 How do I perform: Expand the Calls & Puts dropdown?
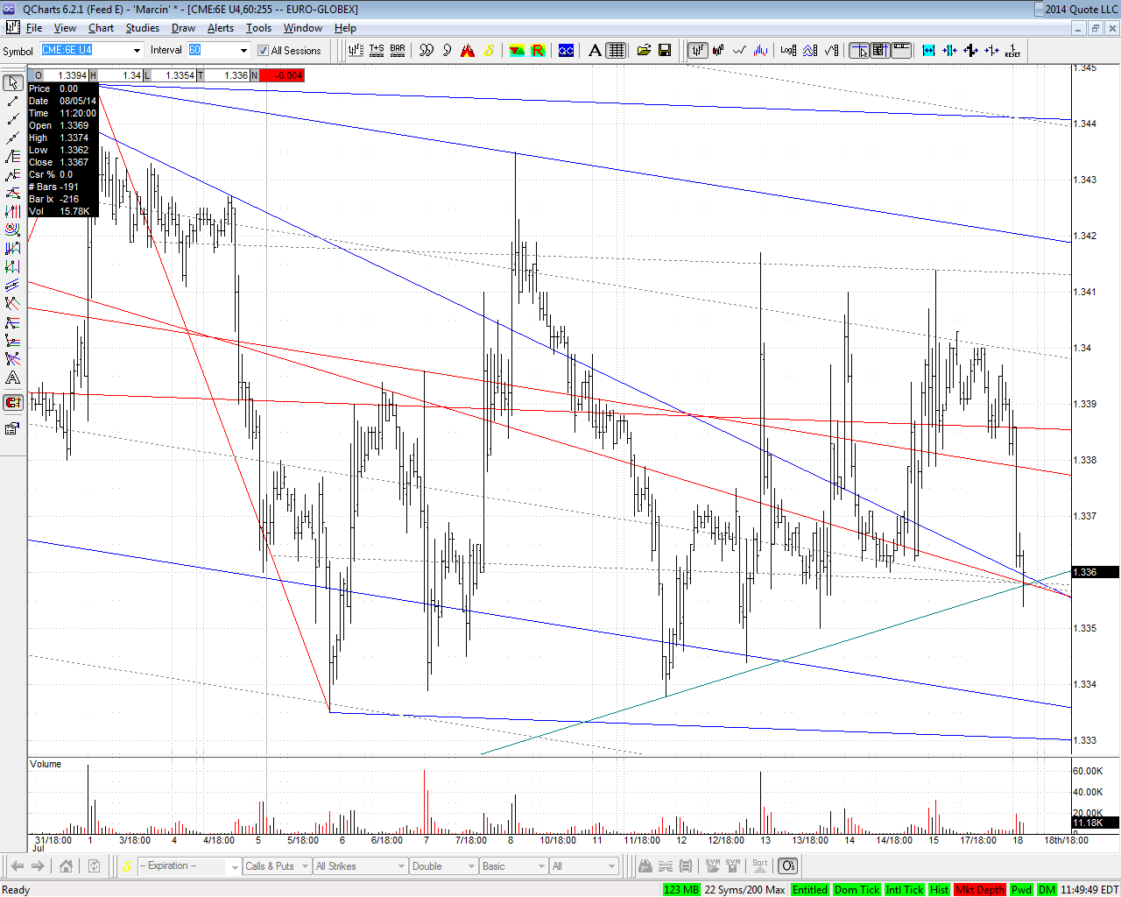pos(305,866)
